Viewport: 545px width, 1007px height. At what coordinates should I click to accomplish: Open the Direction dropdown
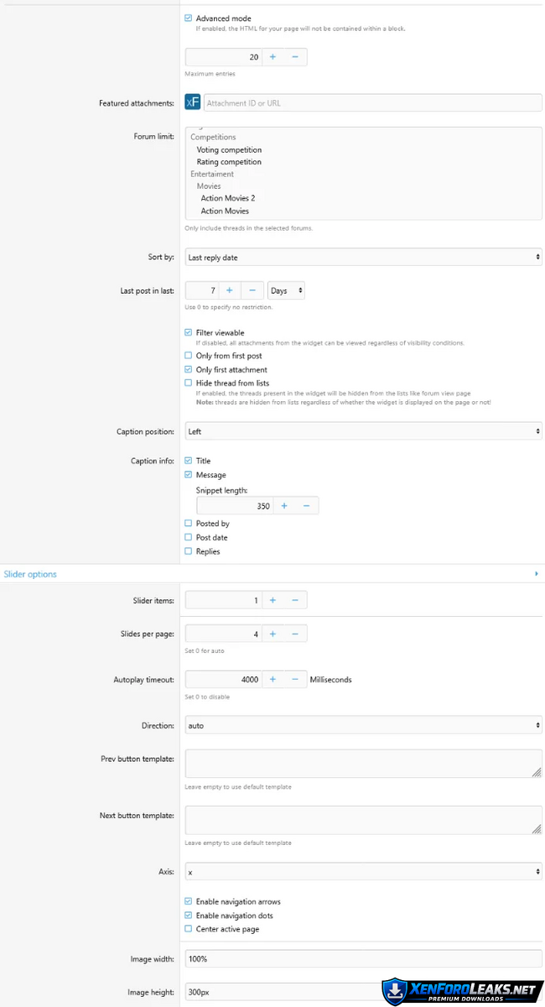[x=362, y=725]
